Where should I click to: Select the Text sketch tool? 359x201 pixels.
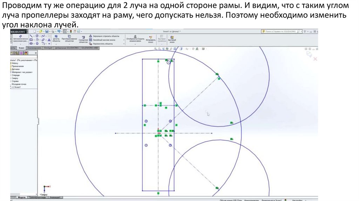[x=49, y=40]
